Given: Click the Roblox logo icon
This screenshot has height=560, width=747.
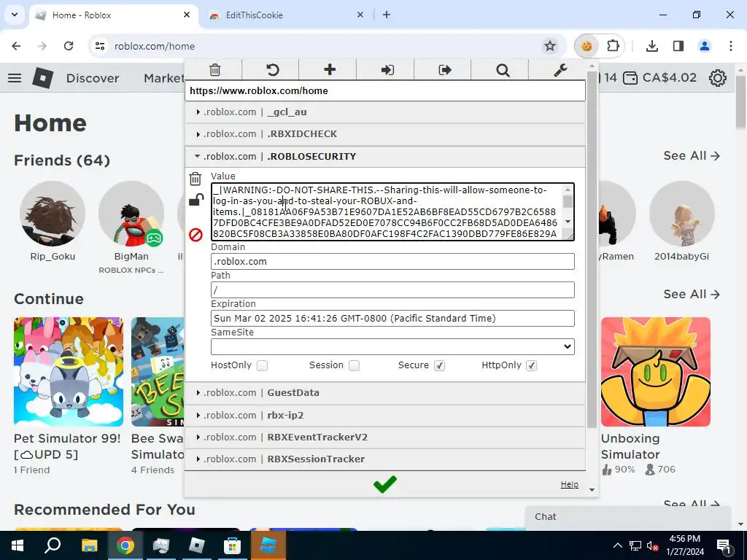Looking at the screenshot, I should pyautogui.click(x=43, y=77).
